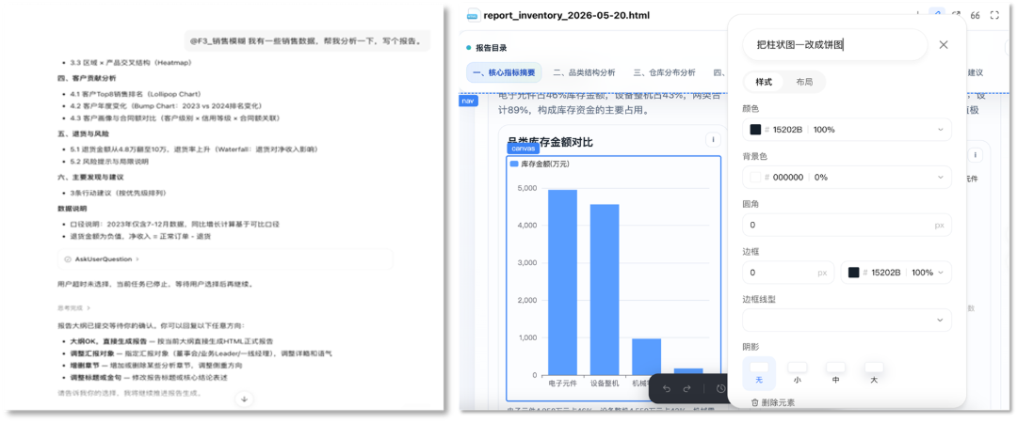The image size is (1017, 423).
Task: Open version history clock icon
Action: pyautogui.click(x=720, y=388)
